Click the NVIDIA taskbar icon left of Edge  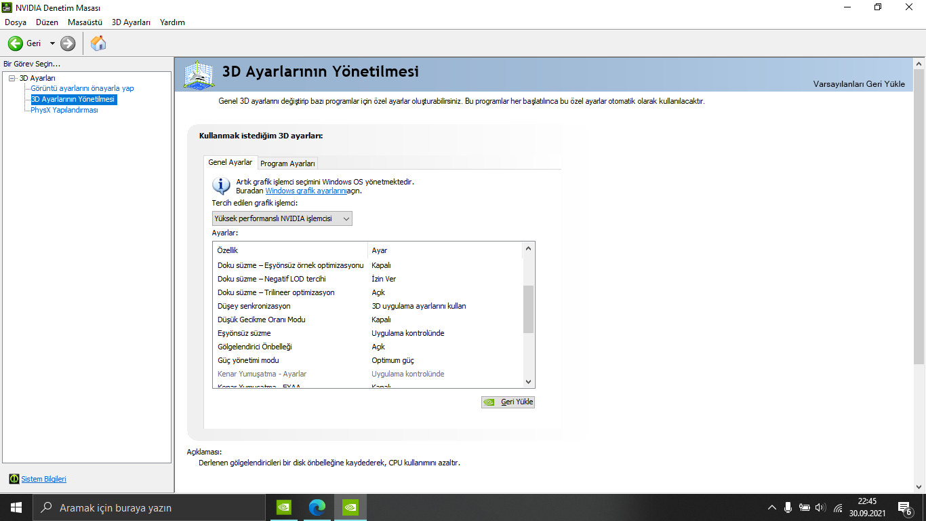tap(284, 507)
